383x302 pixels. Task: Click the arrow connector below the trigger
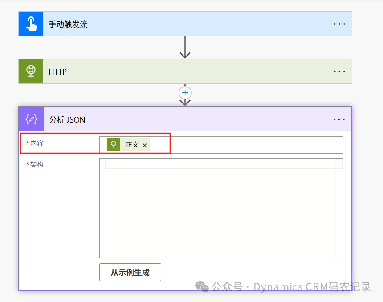(185, 47)
